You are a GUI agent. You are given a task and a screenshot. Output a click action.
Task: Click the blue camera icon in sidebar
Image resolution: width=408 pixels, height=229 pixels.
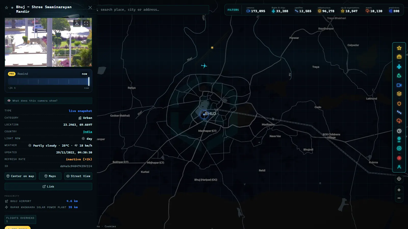(399, 85)
